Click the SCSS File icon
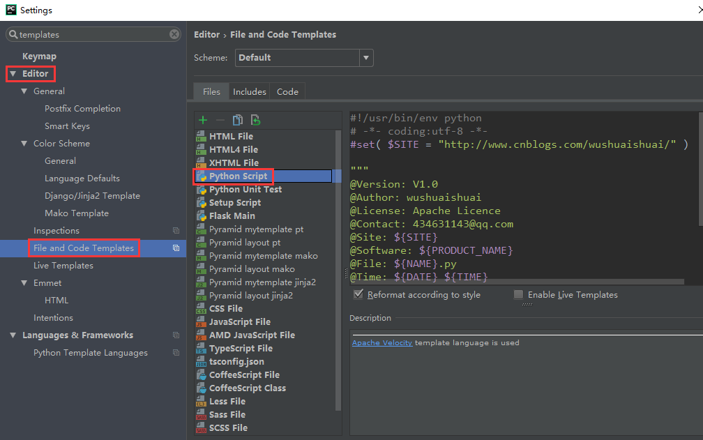This screenshot has width=703, height=440. [x=202, y=428]
